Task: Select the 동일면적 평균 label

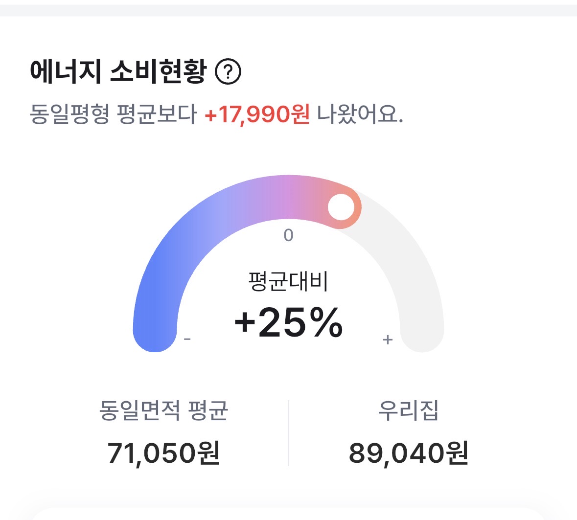Action: point(163,410)
